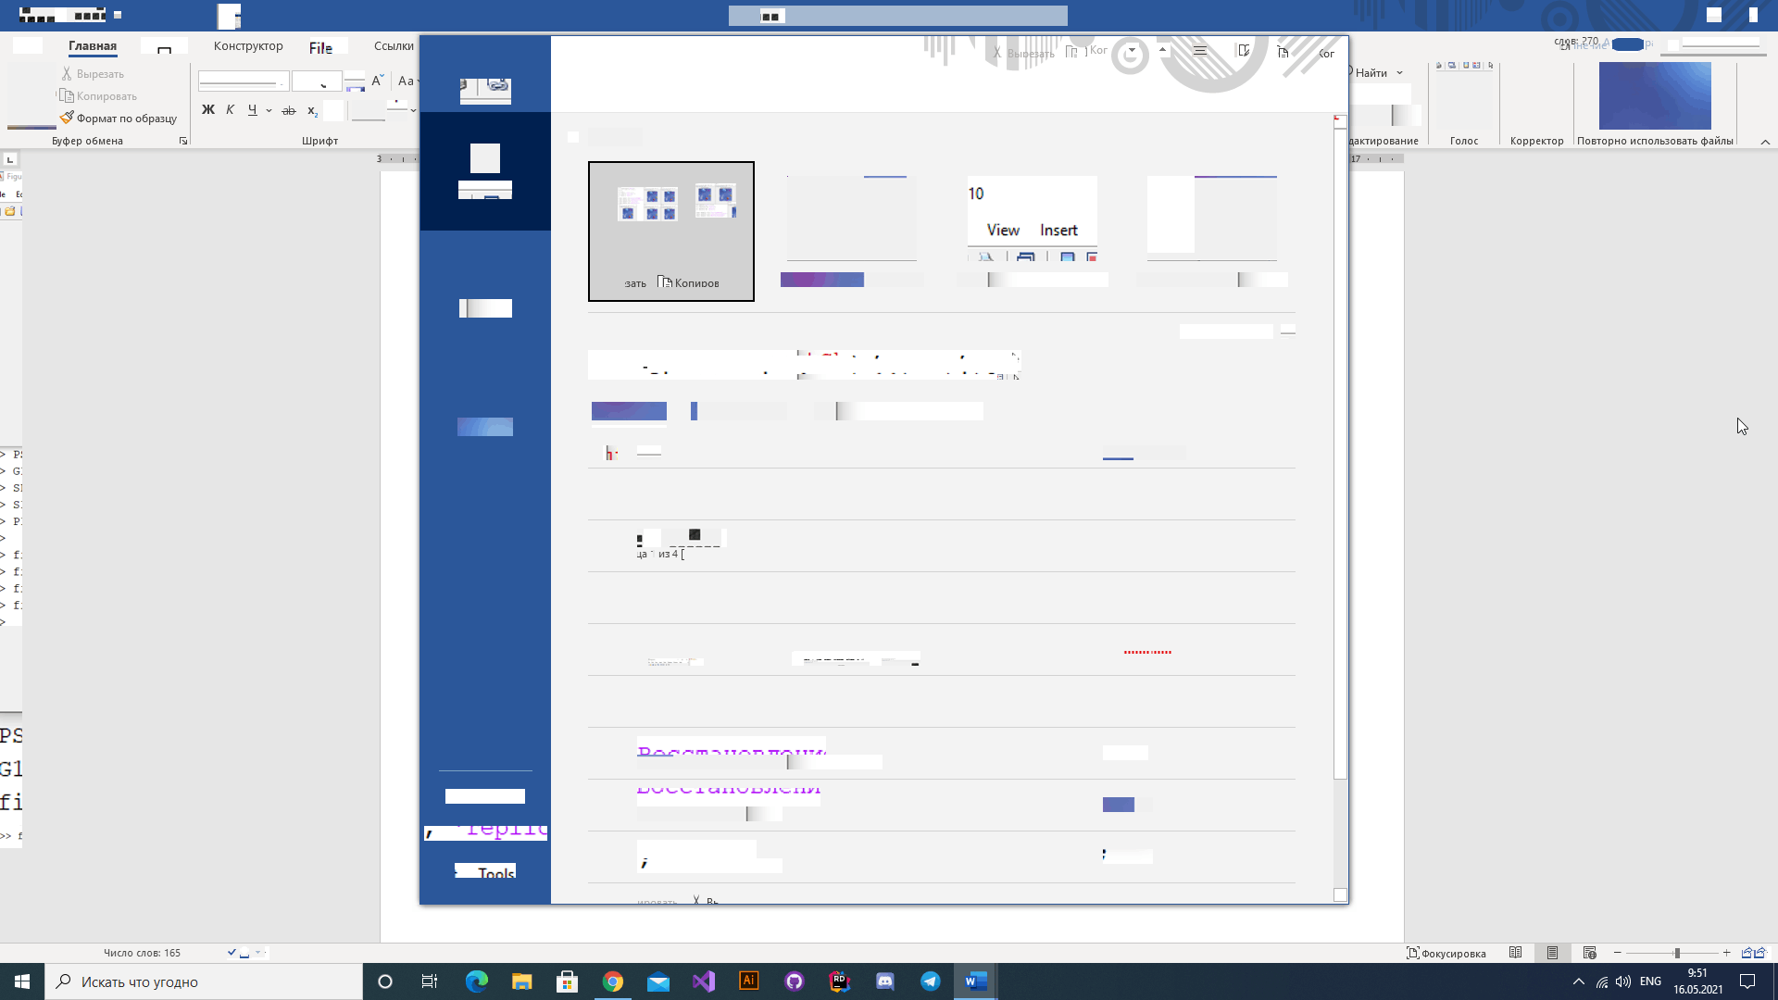This screenshot has width=1778, height=1000.
Task: Show hidden system tray icons
Action: (1579, 981)
